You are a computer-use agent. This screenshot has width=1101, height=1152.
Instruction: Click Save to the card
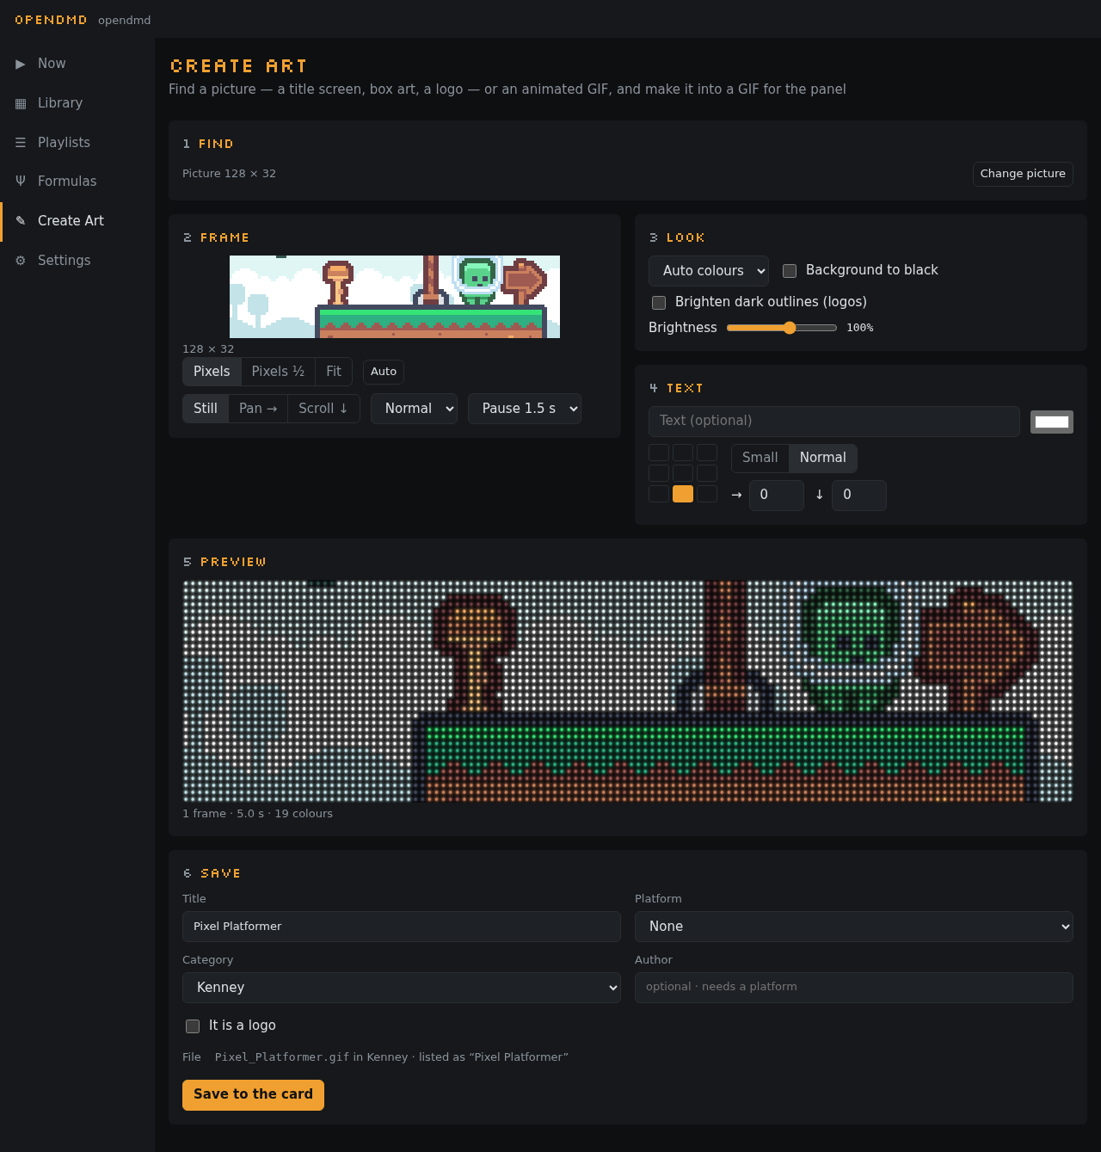[253, 1095]
